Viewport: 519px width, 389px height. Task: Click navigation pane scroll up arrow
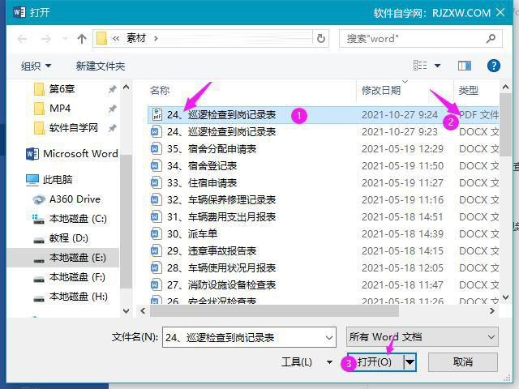pos(126,88)
